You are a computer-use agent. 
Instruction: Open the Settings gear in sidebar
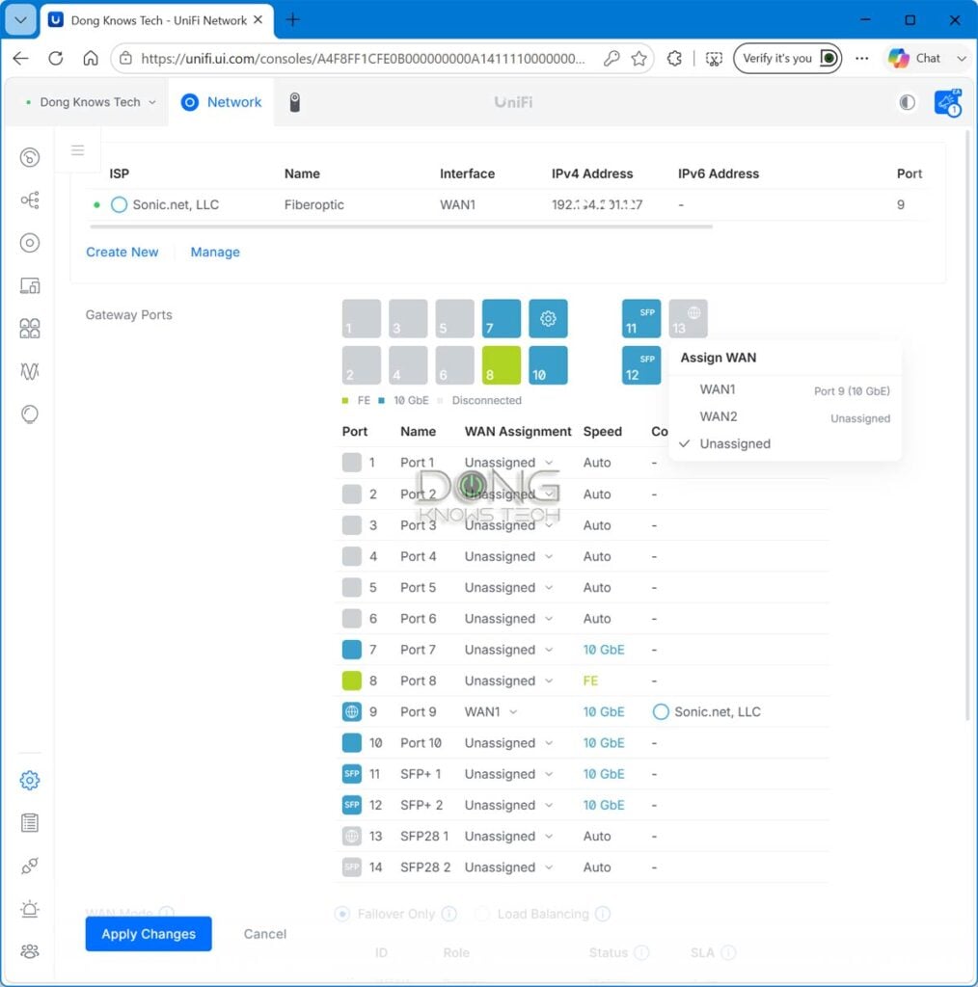coord(30,781)
